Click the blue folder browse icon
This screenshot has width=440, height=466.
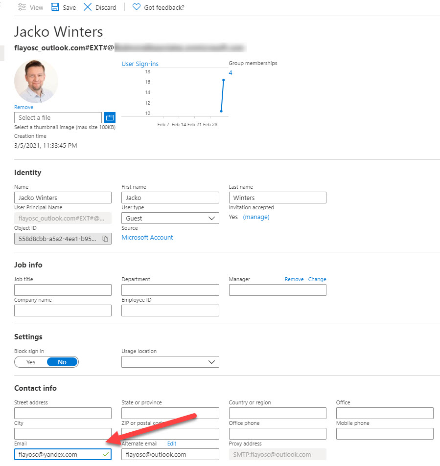click(110, 118)
